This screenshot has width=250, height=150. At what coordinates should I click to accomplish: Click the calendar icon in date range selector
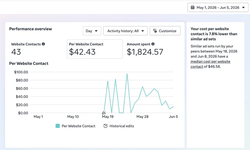[x=193, y=7]
